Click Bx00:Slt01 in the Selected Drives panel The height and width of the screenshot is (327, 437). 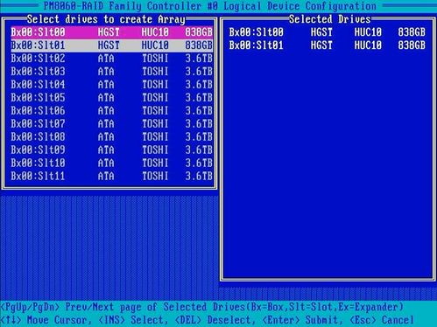click(x=328, y=45)
